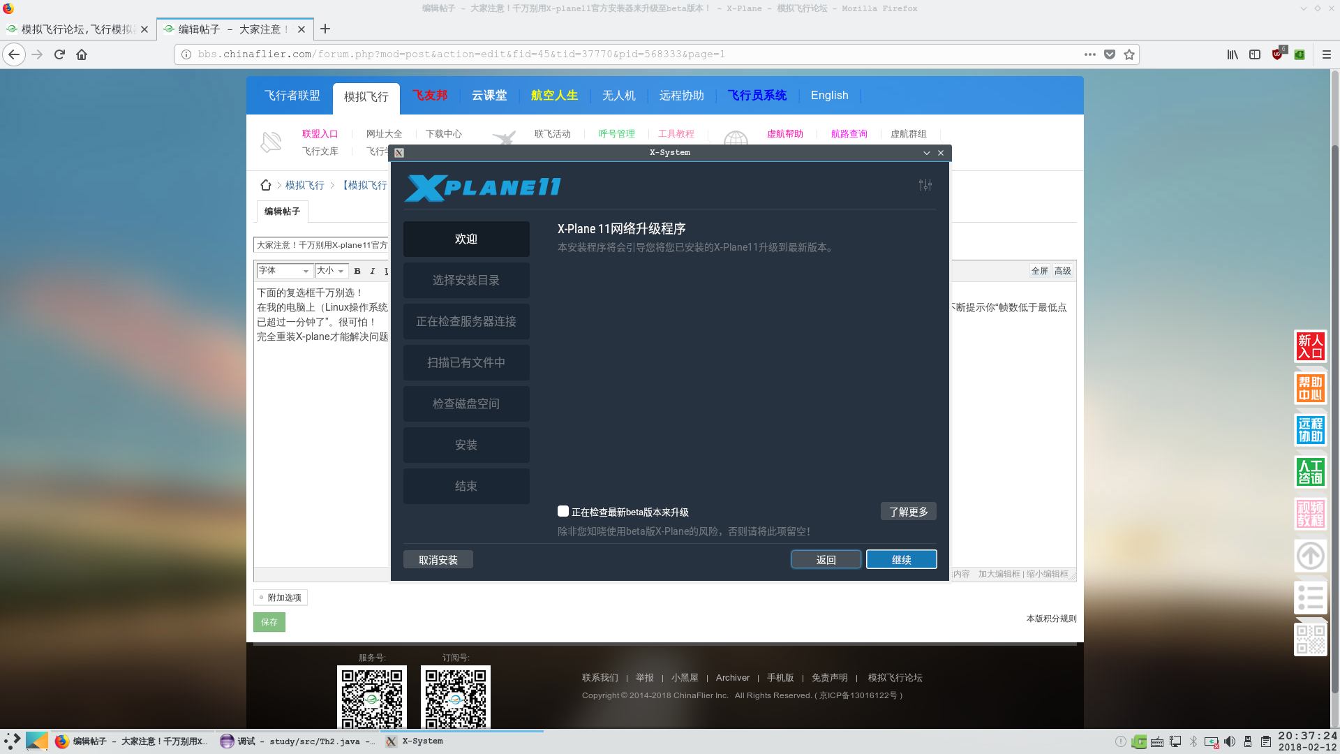Open the 下载中心 link
Image resolution: width=1340 pixels, height=754 pixels.
click(444, 134)
